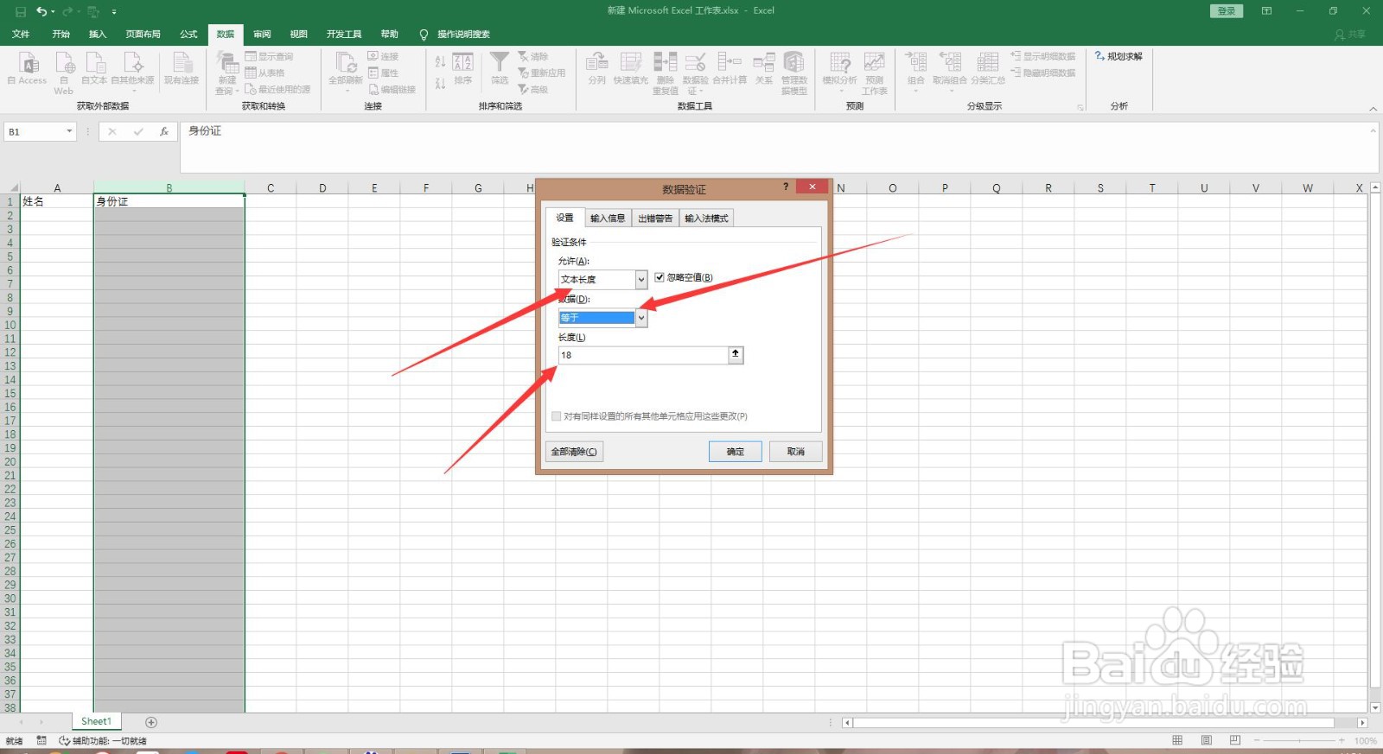Click the 确定 button
The width and height of the screenshot is (1383, 754).
pyautogui.click(x=736, y=452)
